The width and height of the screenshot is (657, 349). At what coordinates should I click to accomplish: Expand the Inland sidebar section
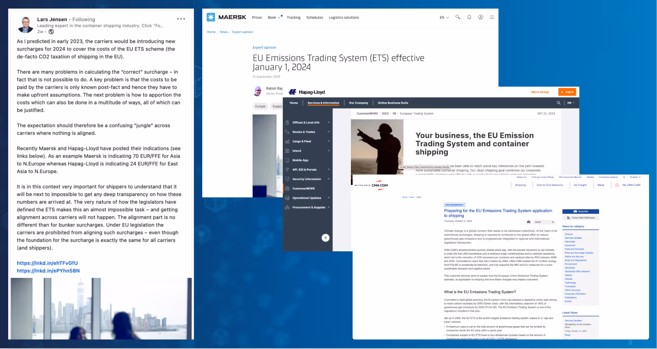coord(308,151)
